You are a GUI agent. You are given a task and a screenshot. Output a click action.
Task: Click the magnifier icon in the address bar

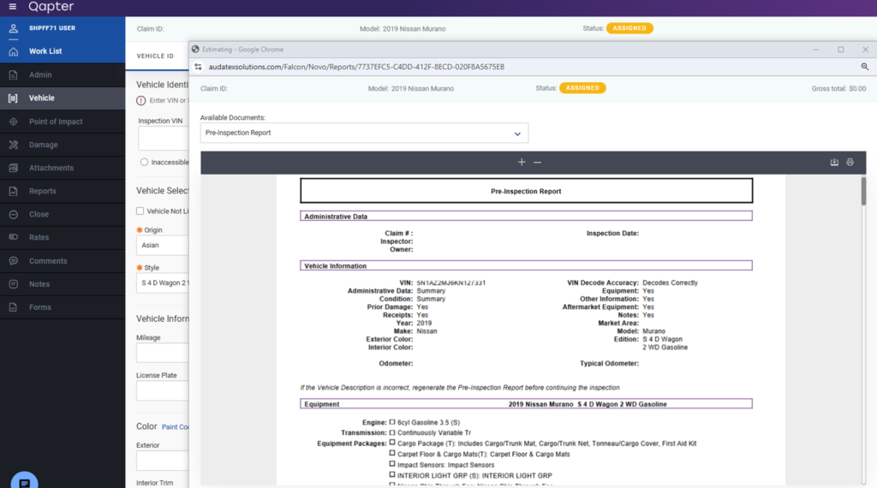coord(865,67)
